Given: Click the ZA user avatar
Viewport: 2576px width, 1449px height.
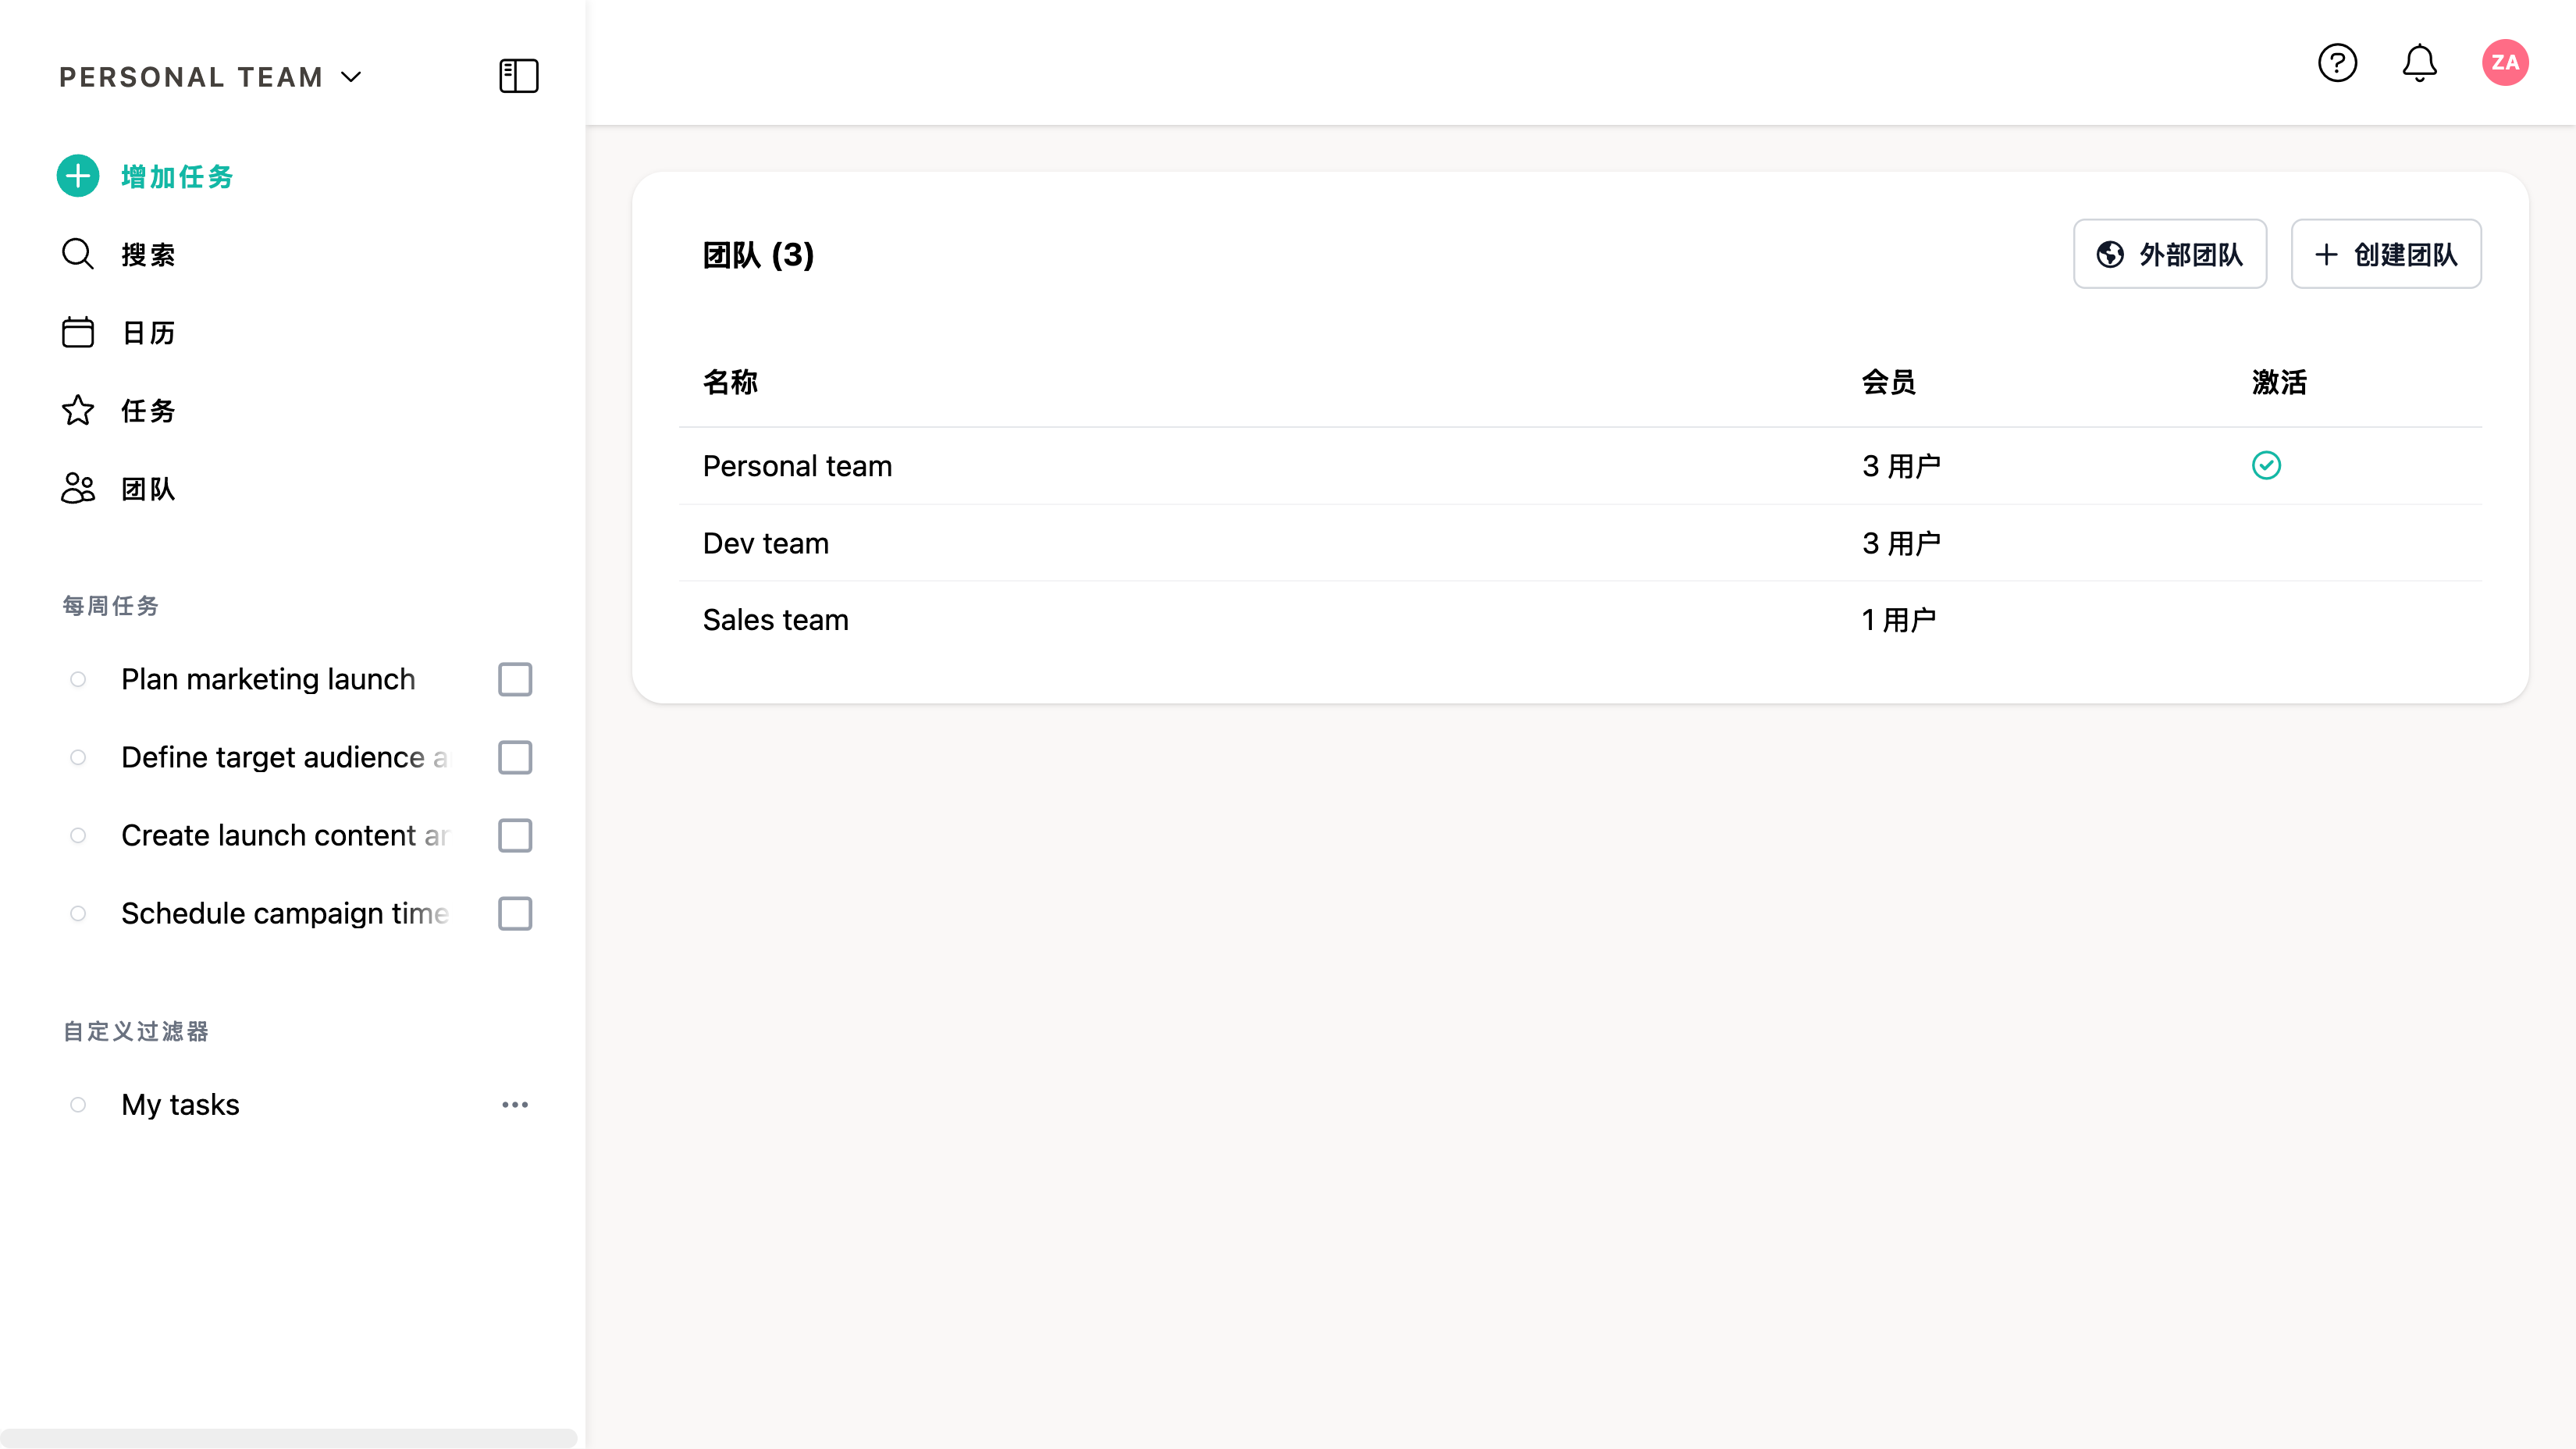Looking at the screenshot, I should tap(2504, 63).
